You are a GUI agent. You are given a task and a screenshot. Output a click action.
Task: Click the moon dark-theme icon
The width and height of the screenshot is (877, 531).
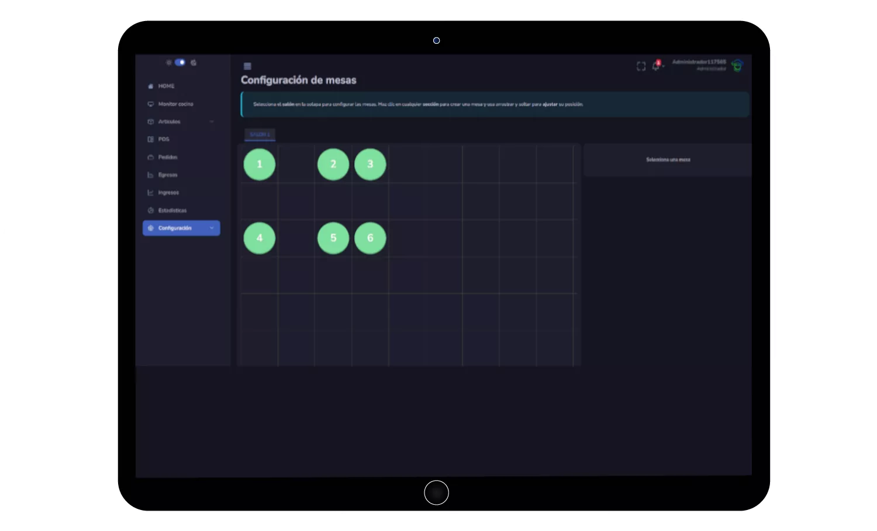pyautogui.click(x=194, y=63)
